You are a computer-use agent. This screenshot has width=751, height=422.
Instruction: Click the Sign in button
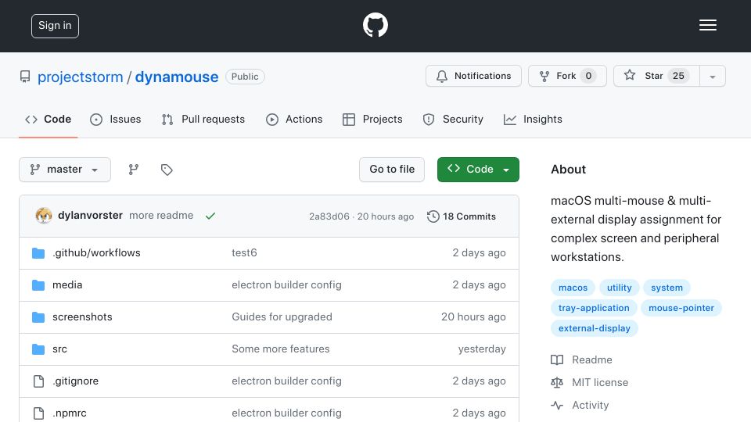pyautogui.click(x=55, y=26)
